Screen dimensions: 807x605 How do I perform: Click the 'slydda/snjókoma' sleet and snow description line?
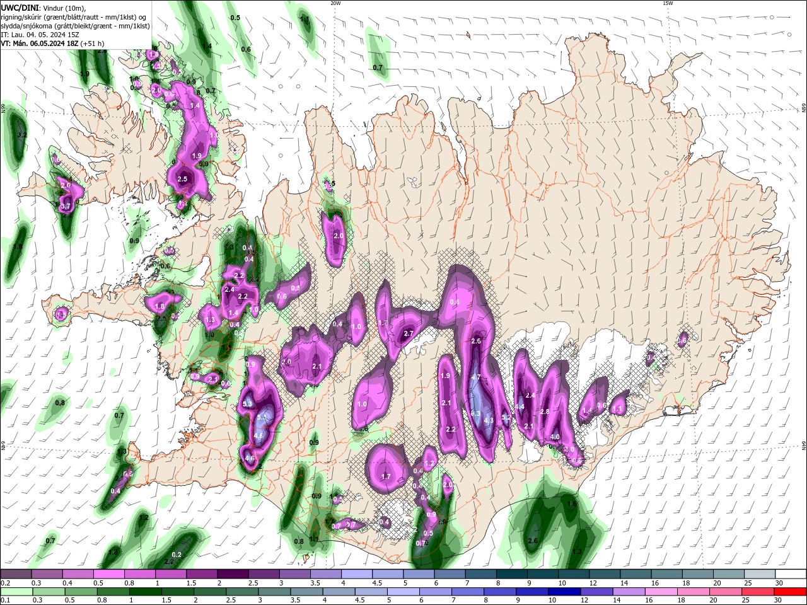tap(74, 26)
